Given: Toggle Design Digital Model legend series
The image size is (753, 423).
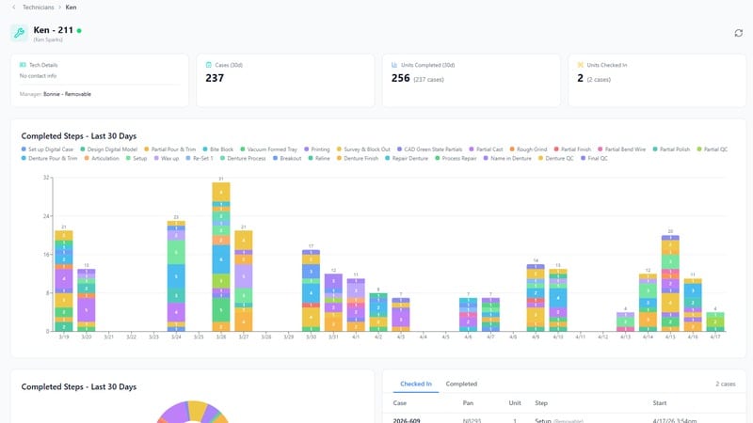Looking at the screenshot, I should pyautogui.click(x=108, y=149).
